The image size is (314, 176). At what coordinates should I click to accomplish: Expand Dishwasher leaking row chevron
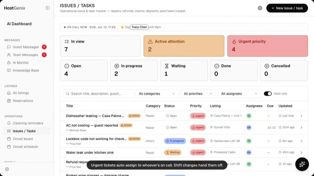(301, 116)
